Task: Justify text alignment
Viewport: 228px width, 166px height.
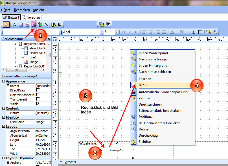Action: click(164, 32)
